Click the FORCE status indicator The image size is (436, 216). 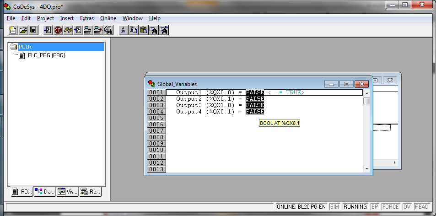pos(391,207)
